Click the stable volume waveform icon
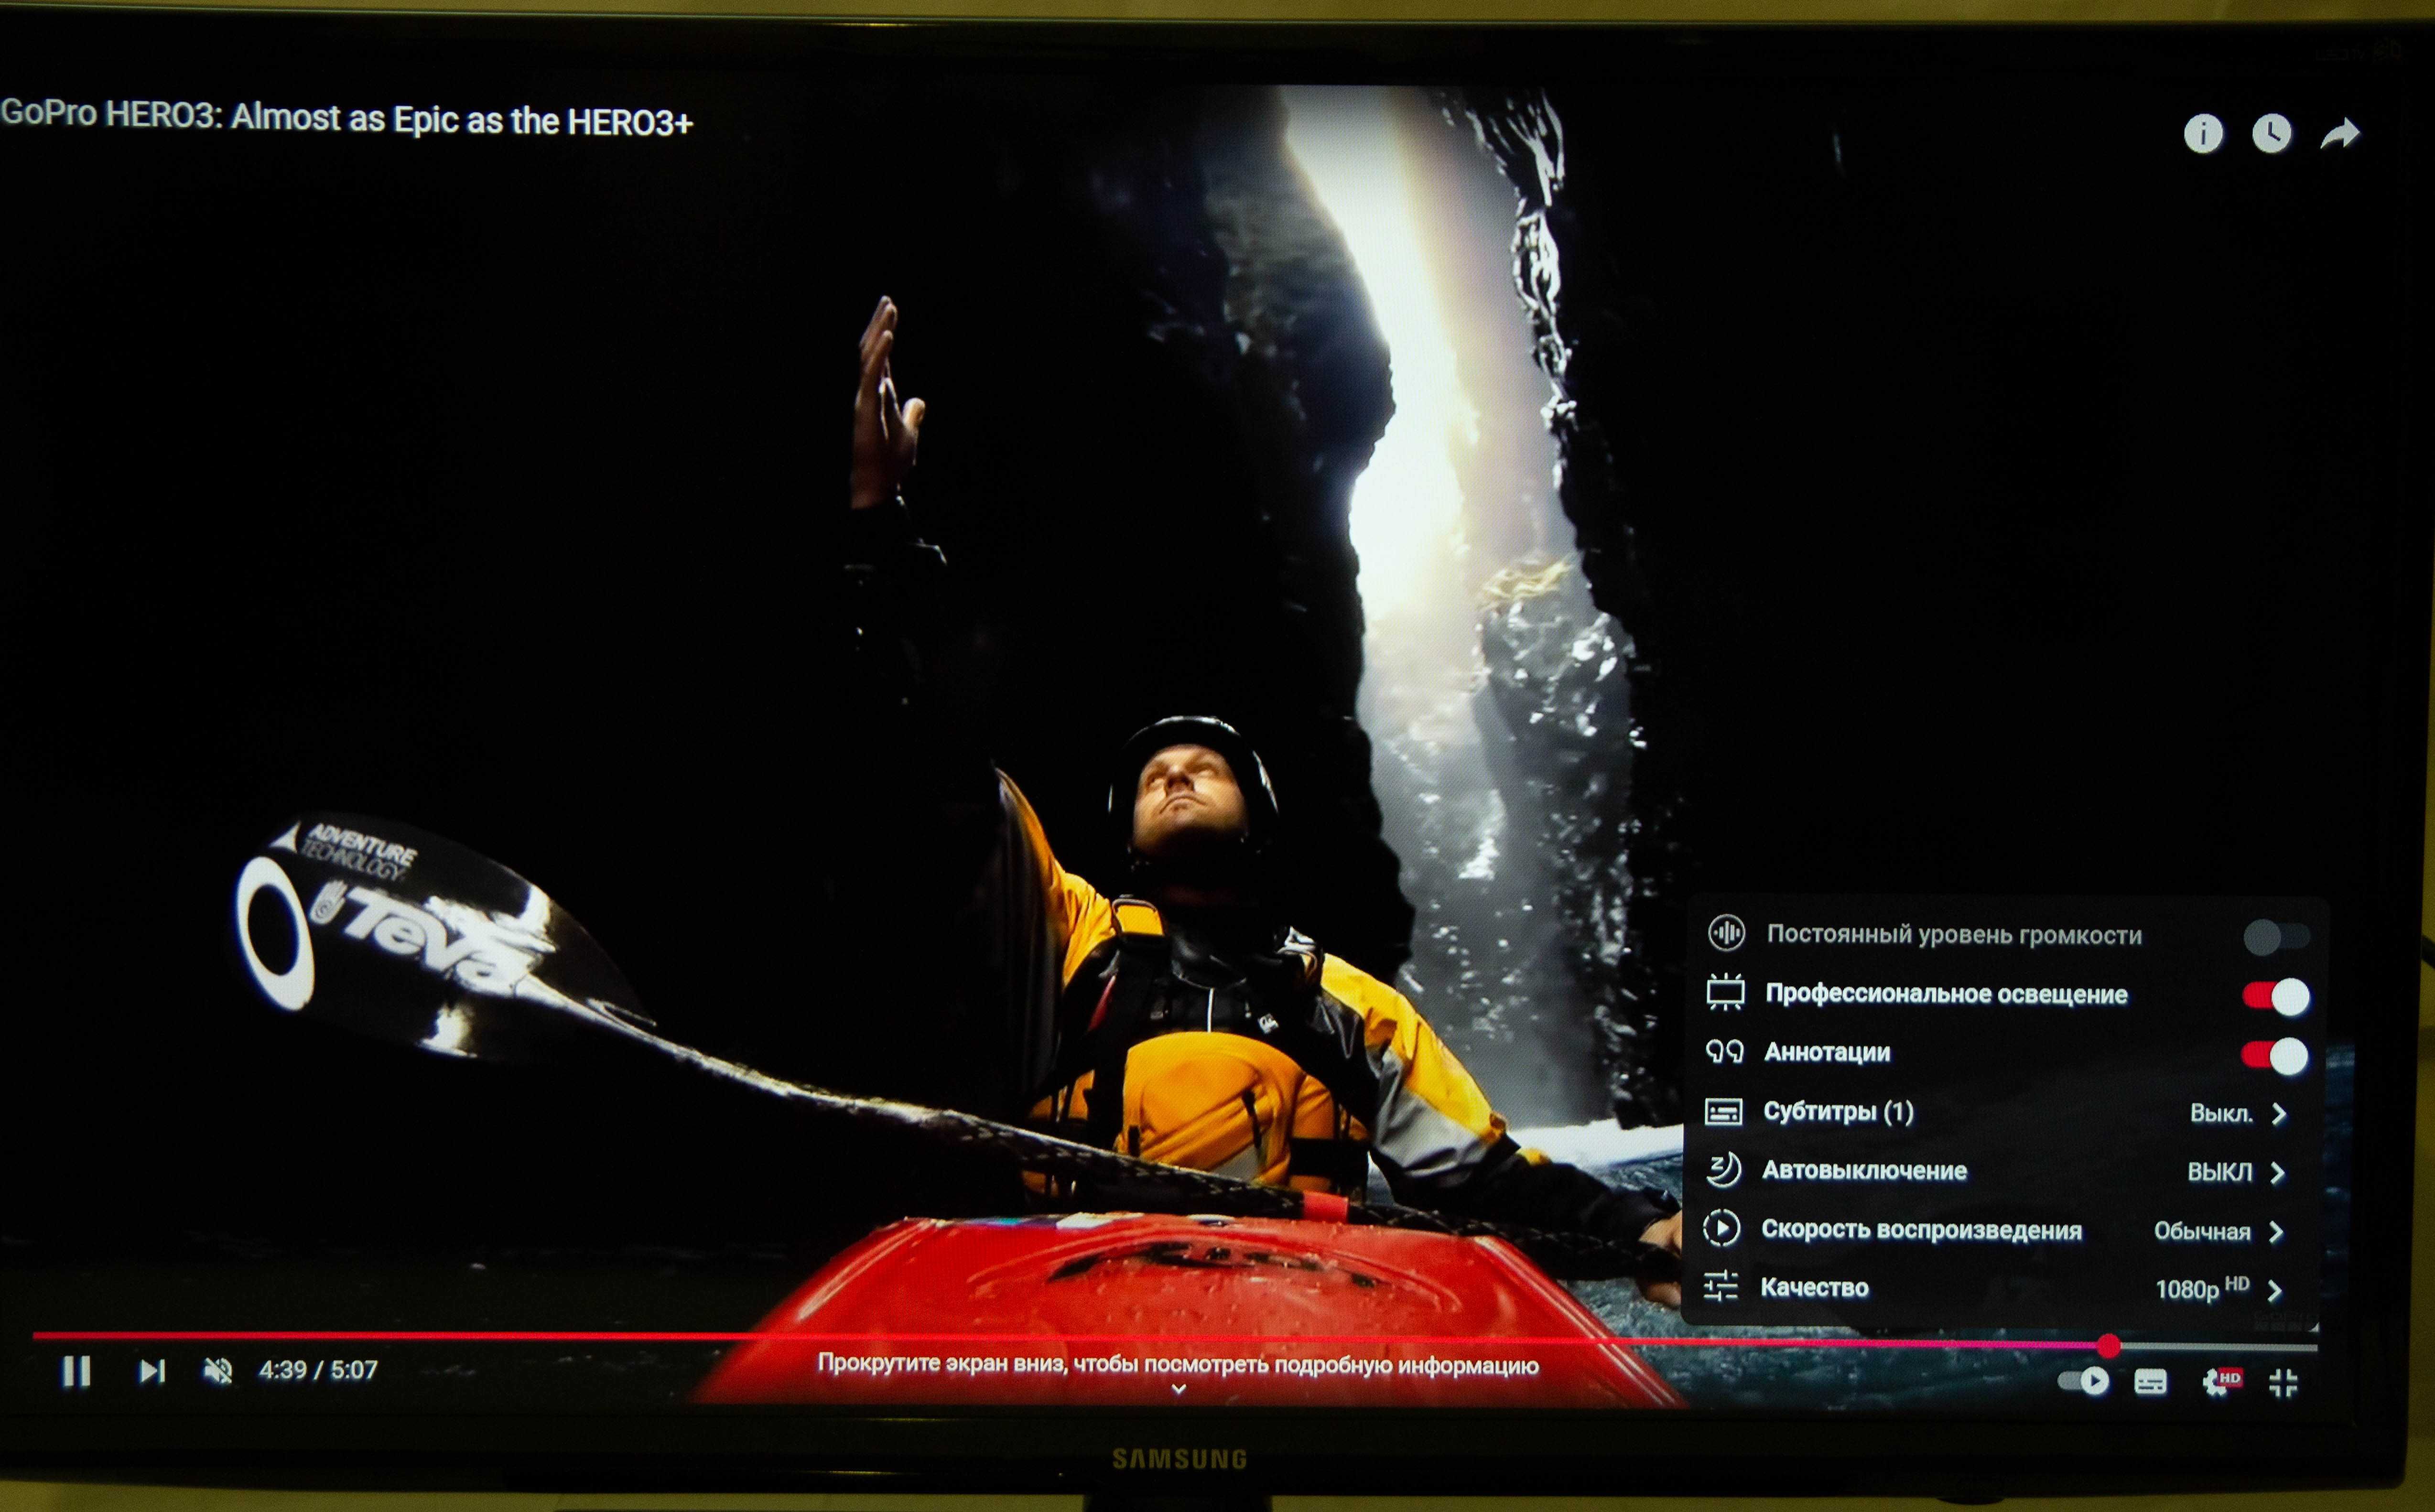This screenshot has width=2435, height=1512. 1726,933
